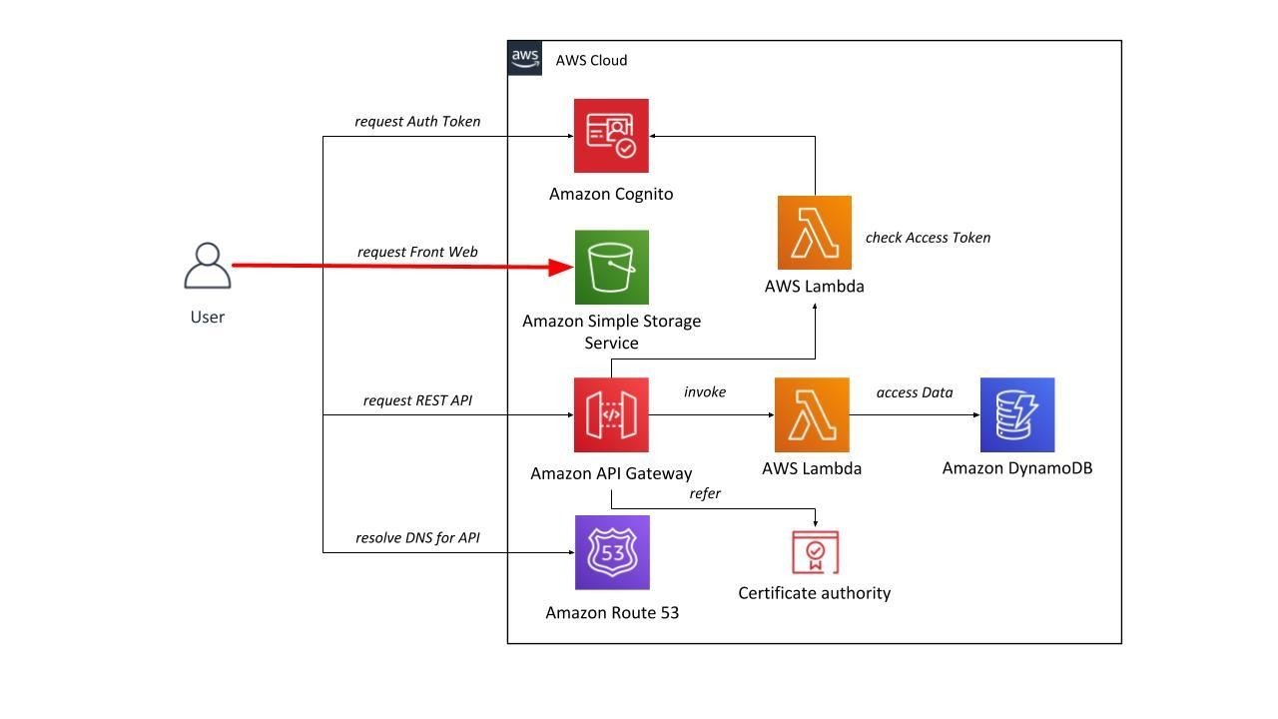Click the Certificate authority caption
The width and height of the screenshot is (1278, 719).
click(x=815, y=593)
